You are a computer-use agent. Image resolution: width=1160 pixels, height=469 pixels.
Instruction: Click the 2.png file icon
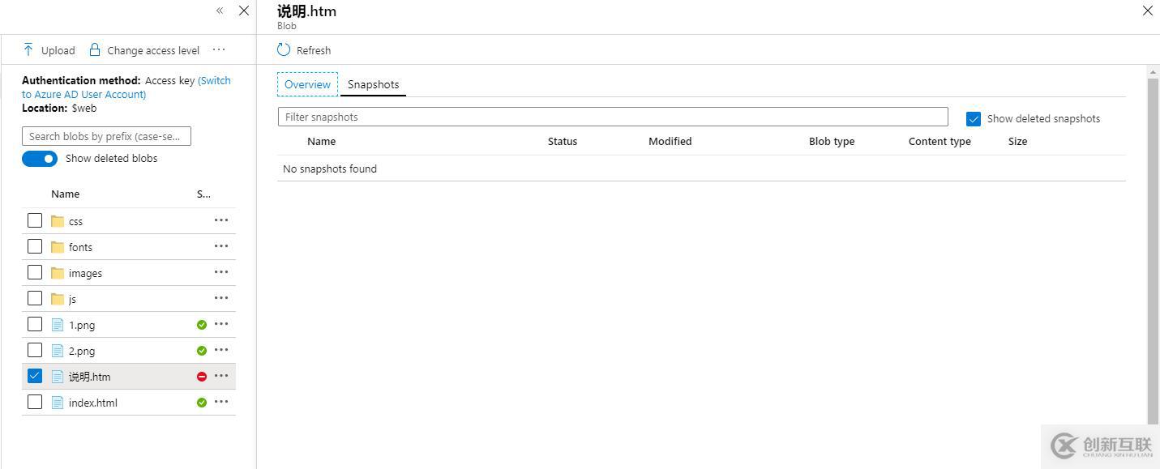coord(58,351)
